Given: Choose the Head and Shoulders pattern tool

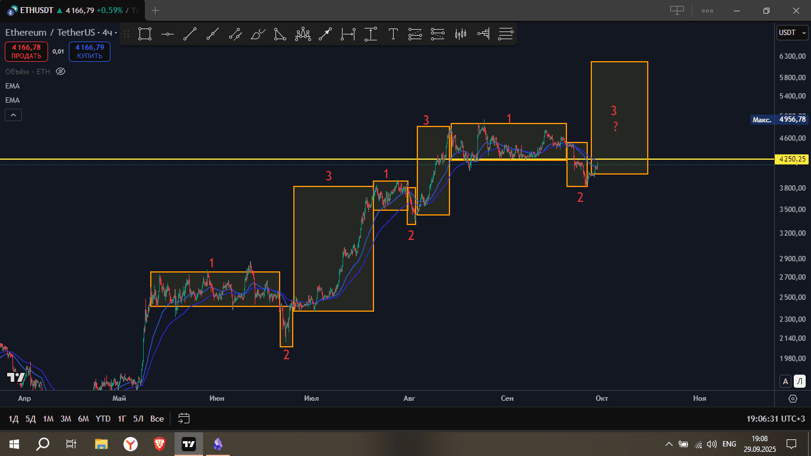Looking at the screenshot, I should point(303,34).
